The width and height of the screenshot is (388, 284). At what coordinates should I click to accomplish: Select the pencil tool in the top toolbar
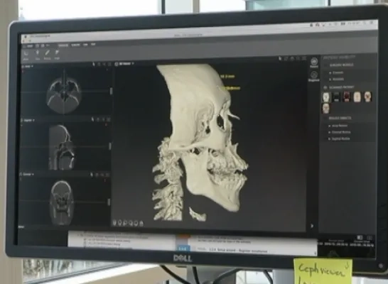(x=47, y=53)
